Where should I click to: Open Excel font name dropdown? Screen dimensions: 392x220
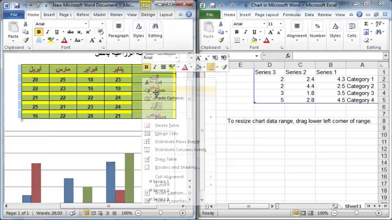(x=264, y=24)
